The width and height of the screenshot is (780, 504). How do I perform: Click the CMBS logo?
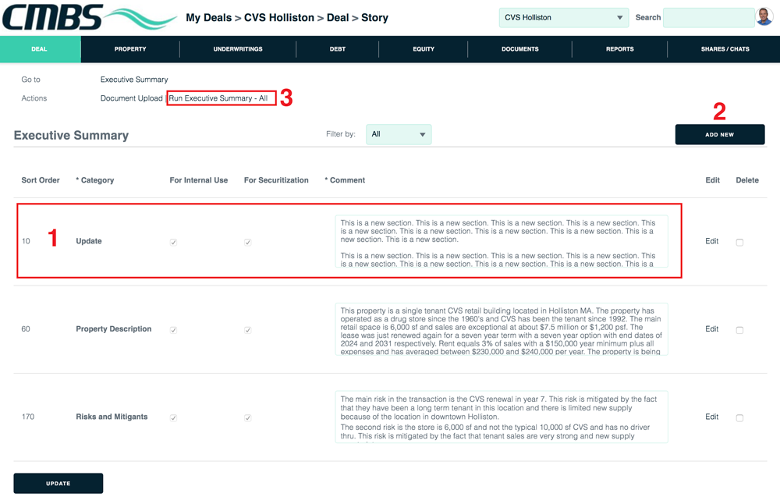(90, 17)
